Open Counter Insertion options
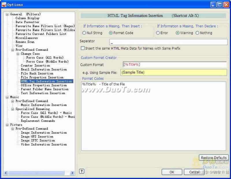The height and width of the screenshot is (179, 231). (x=35, y=66)
